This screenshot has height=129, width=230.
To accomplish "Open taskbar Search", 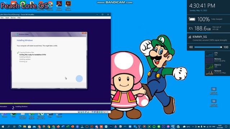I will click(9, 126).
